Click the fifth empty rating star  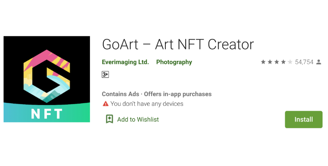coord(290,62)
